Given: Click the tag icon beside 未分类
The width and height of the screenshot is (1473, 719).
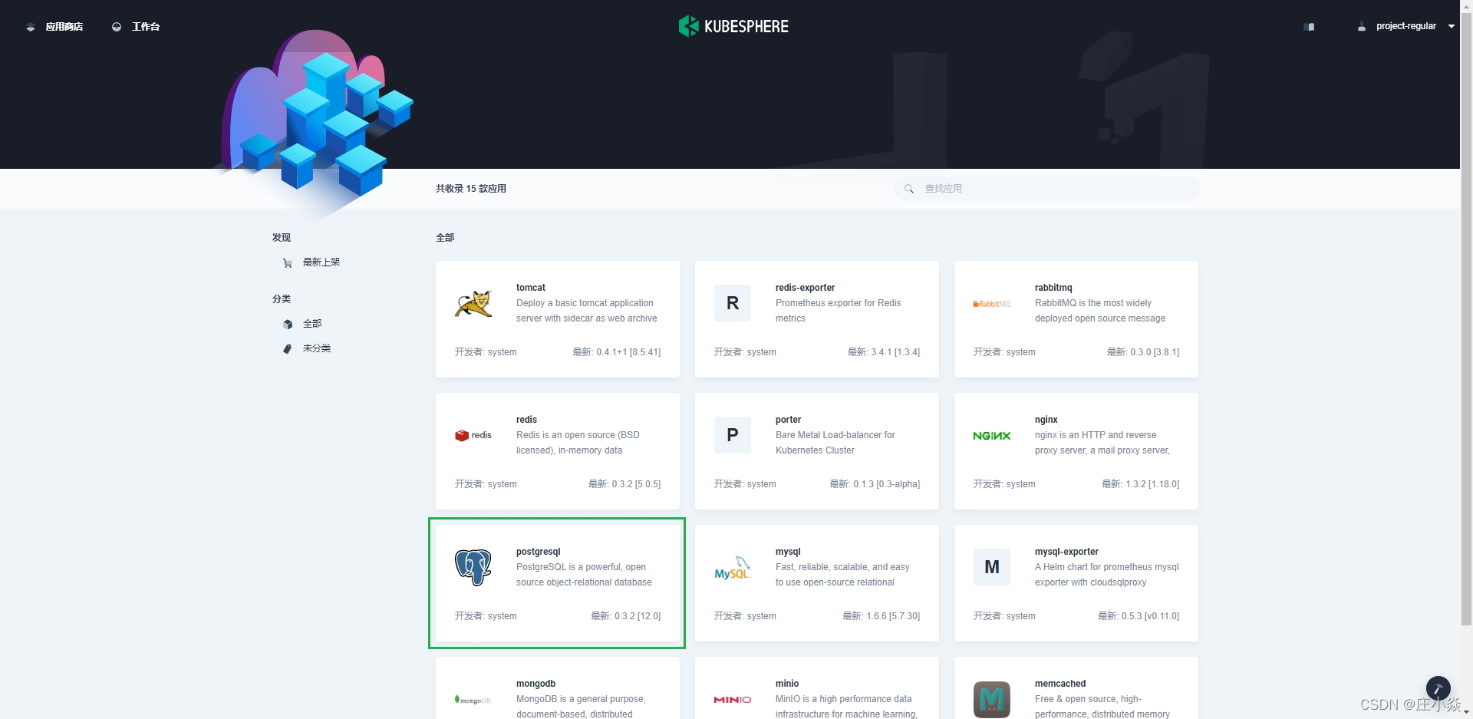Looking at the screenshot, I should pyautogui.click(x=288, y=349).
